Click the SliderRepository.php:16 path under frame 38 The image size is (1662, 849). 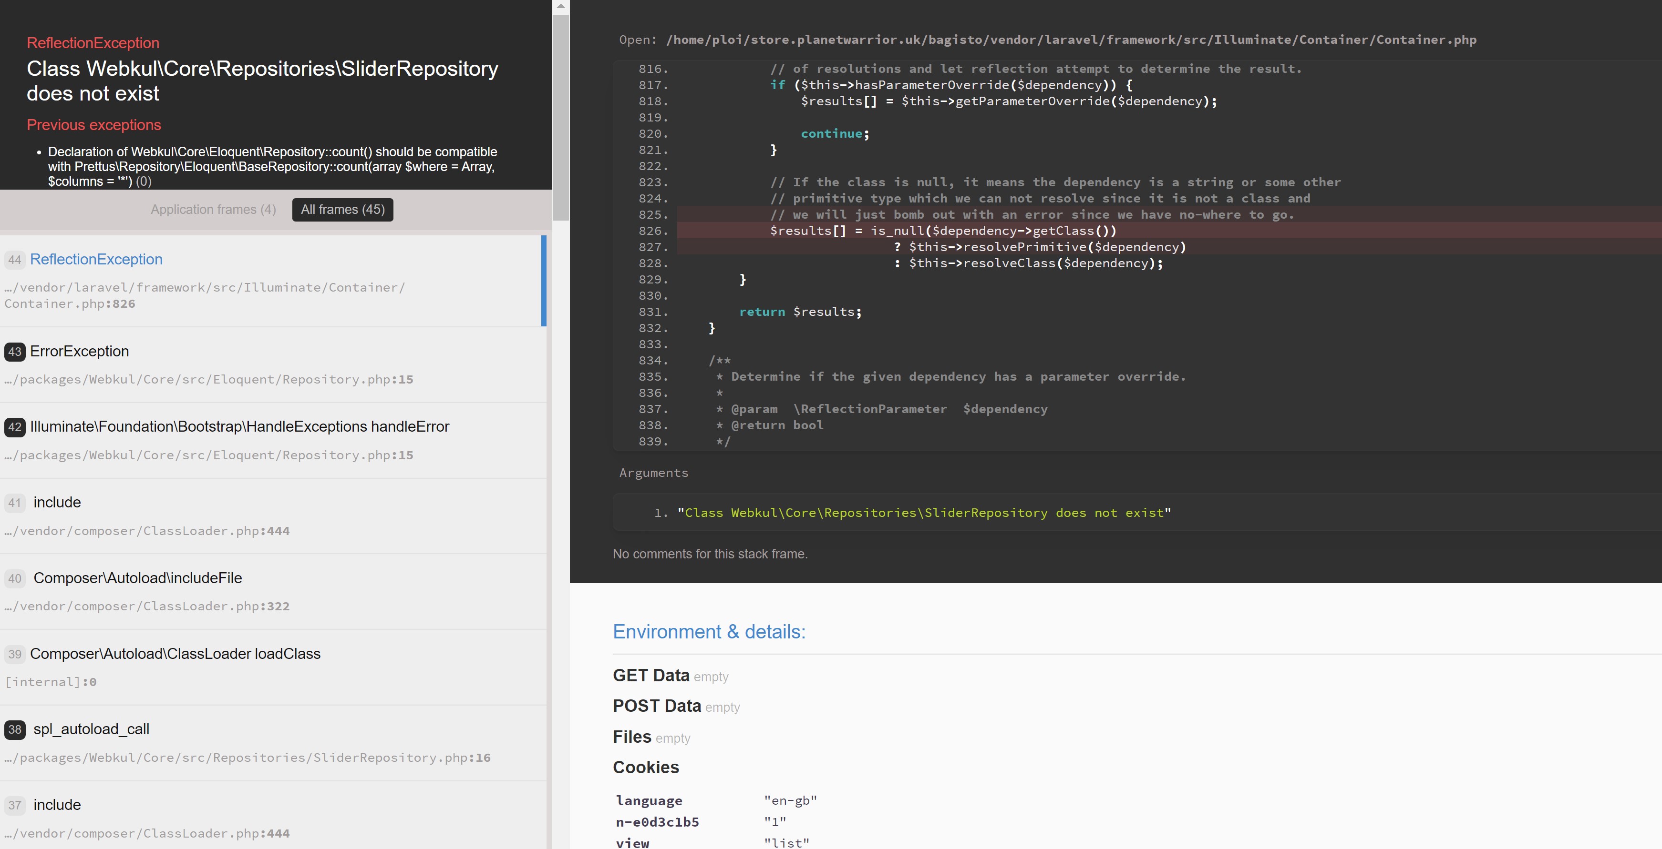pos(248,758)
